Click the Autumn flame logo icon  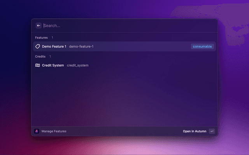pos(37,131)
